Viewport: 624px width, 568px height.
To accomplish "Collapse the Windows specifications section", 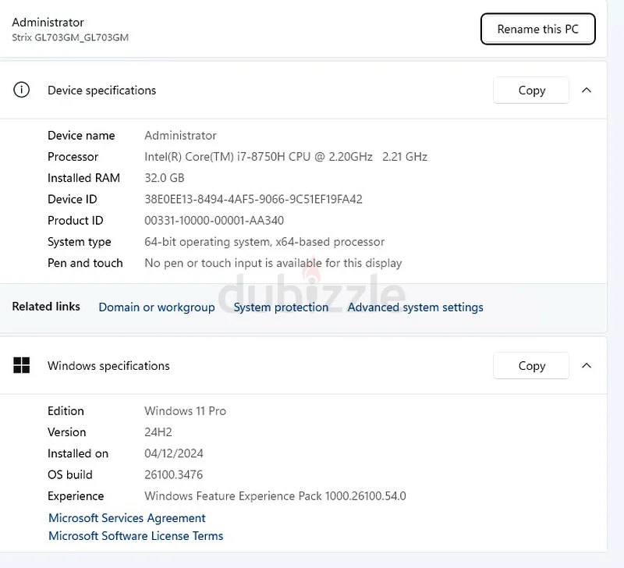I will coord(587,366).
